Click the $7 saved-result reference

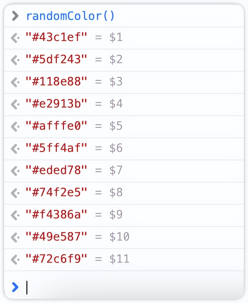tap(116, 171)
